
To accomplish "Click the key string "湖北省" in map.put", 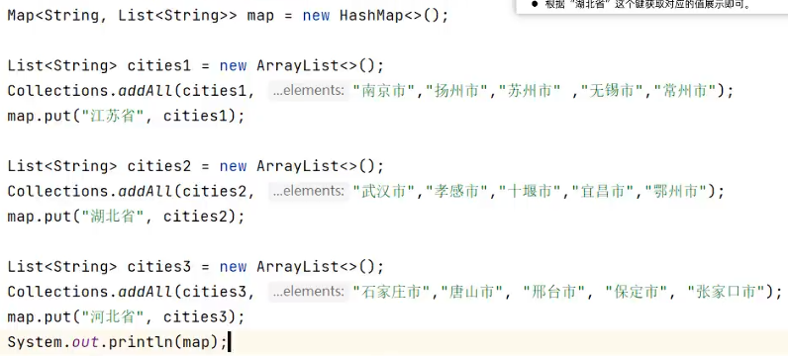I will tap(113, 217).
